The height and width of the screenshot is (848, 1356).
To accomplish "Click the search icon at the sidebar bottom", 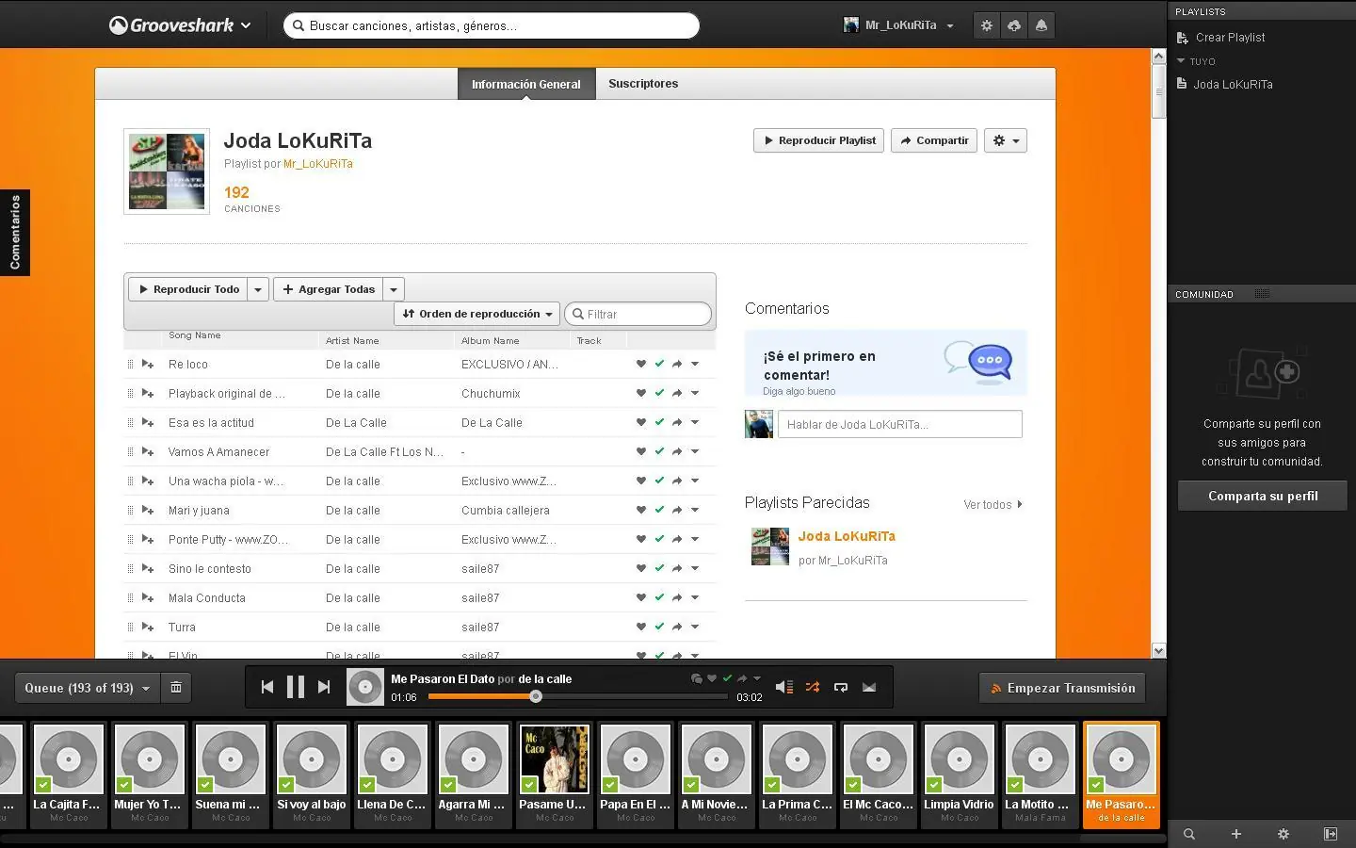I will pyautogui.click(x=1189, y=834).
